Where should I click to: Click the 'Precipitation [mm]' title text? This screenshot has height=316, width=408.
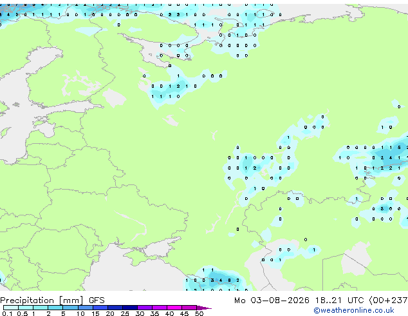pyautogui.click(x=42, y=301)
